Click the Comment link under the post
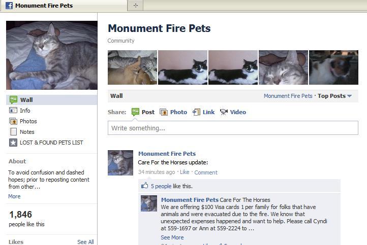The image size is (367, 245). (x=206, y=172)
